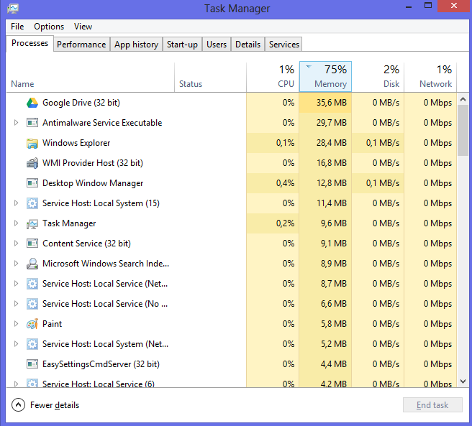Image resolution: width=472 pixels, height=426 pixels.
Task: Click the Content Service (32 bit) icon
Action: click(x=32, y=244)
